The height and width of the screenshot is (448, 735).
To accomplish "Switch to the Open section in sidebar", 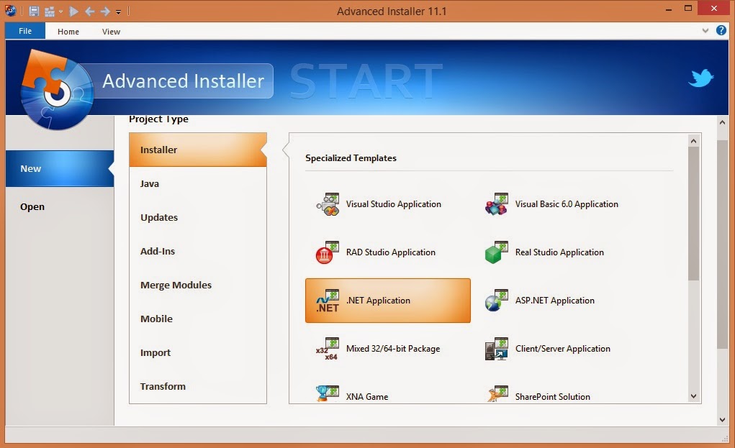I will coord(32,206).
